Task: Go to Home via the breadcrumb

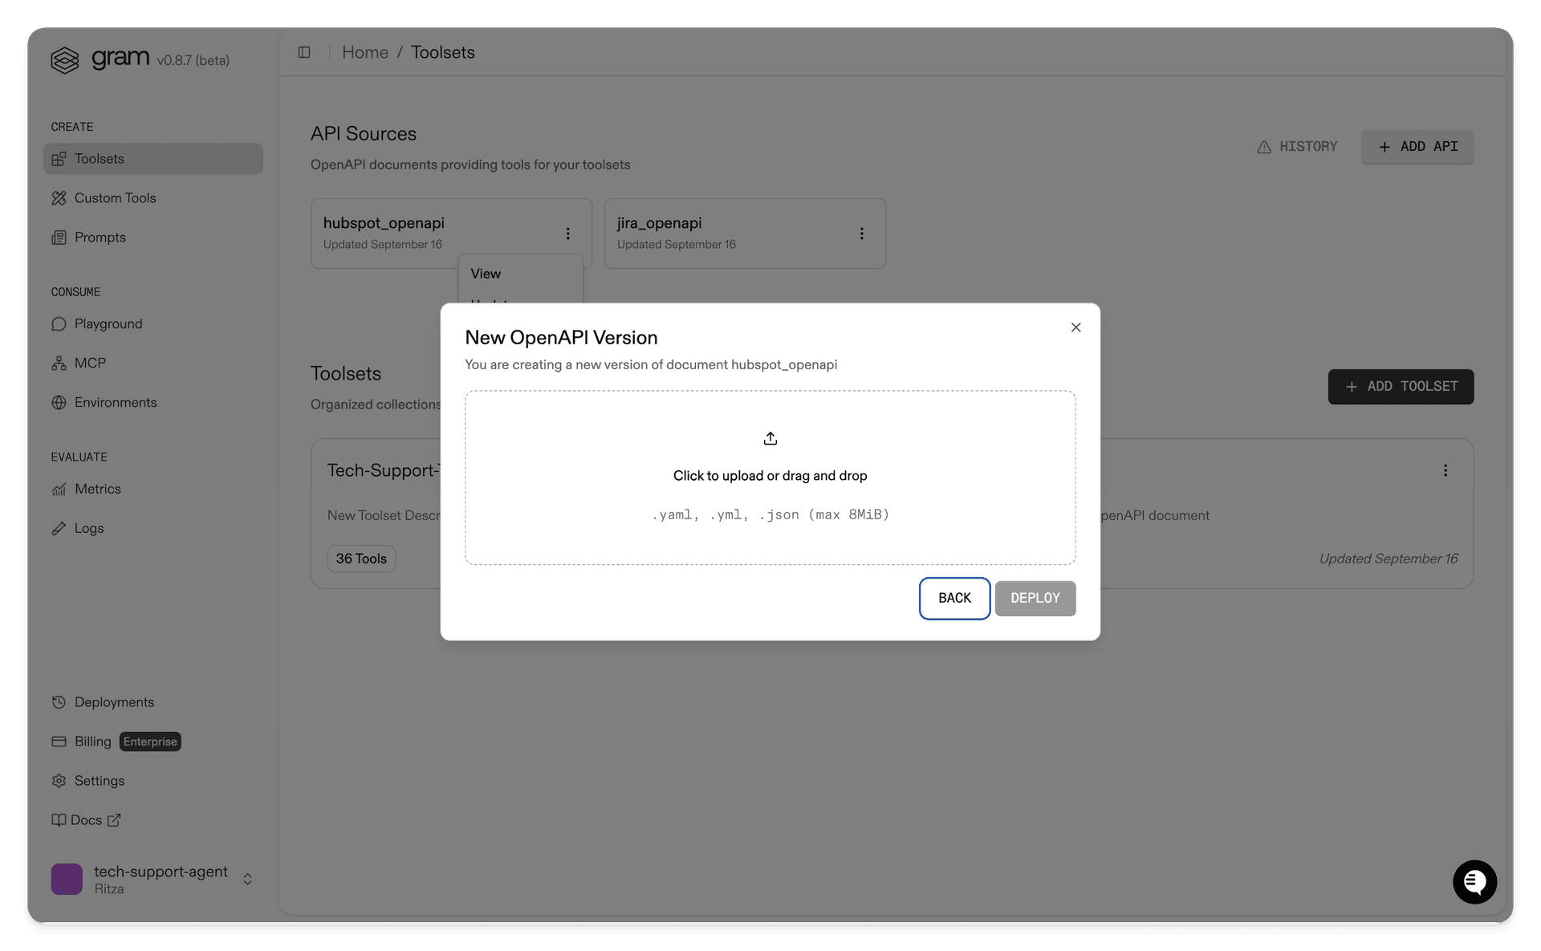Action: (365, 51)
